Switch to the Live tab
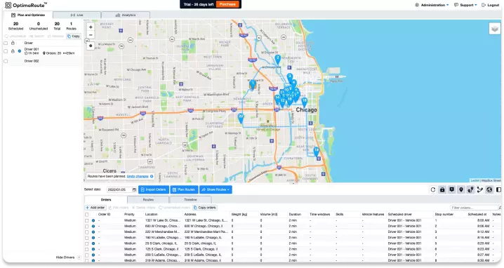Viewport: 504px width, 268px height. pos(77,15)
